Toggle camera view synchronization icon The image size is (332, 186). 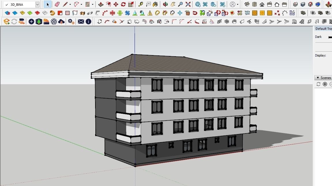(x=22, y=22)
